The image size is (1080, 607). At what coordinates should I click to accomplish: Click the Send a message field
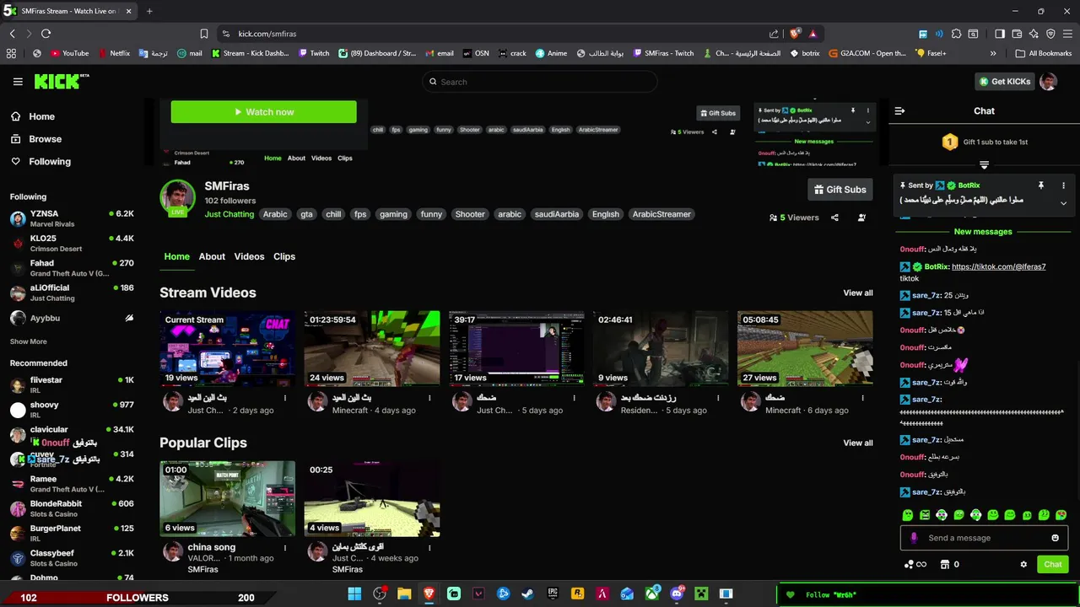click(984, 538)
